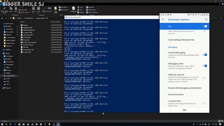Tap the phone navigation back triangle
224x126 pixels.
point(170,110)
